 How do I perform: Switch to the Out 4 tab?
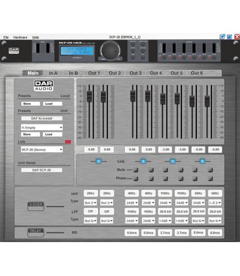tap(156, 73)
